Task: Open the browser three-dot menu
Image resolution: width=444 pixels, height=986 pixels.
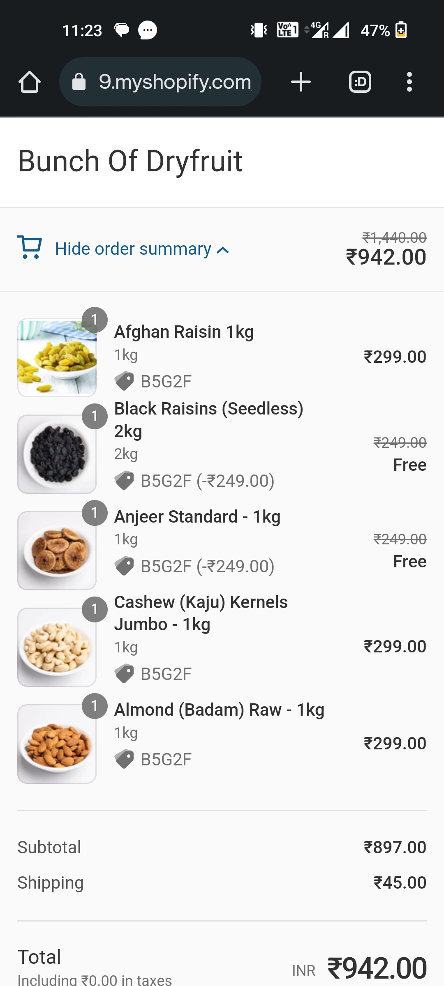Action: [x=409, y=82]
